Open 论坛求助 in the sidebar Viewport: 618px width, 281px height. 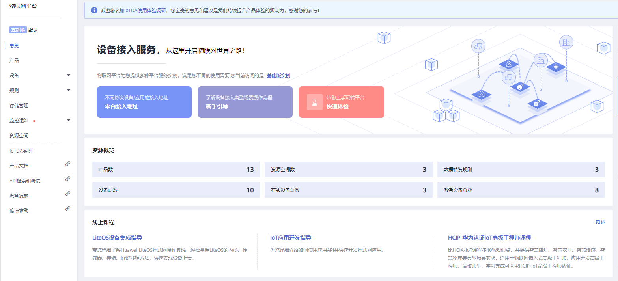(19, 211)
